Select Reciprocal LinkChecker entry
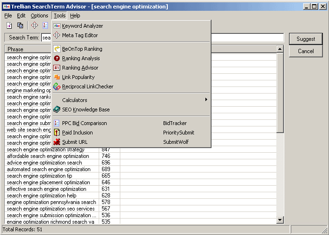329x235 pixels. pyautogui.click(x=131, y=86)
